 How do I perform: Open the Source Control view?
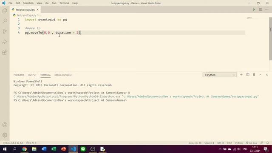(x=5, y=31)
